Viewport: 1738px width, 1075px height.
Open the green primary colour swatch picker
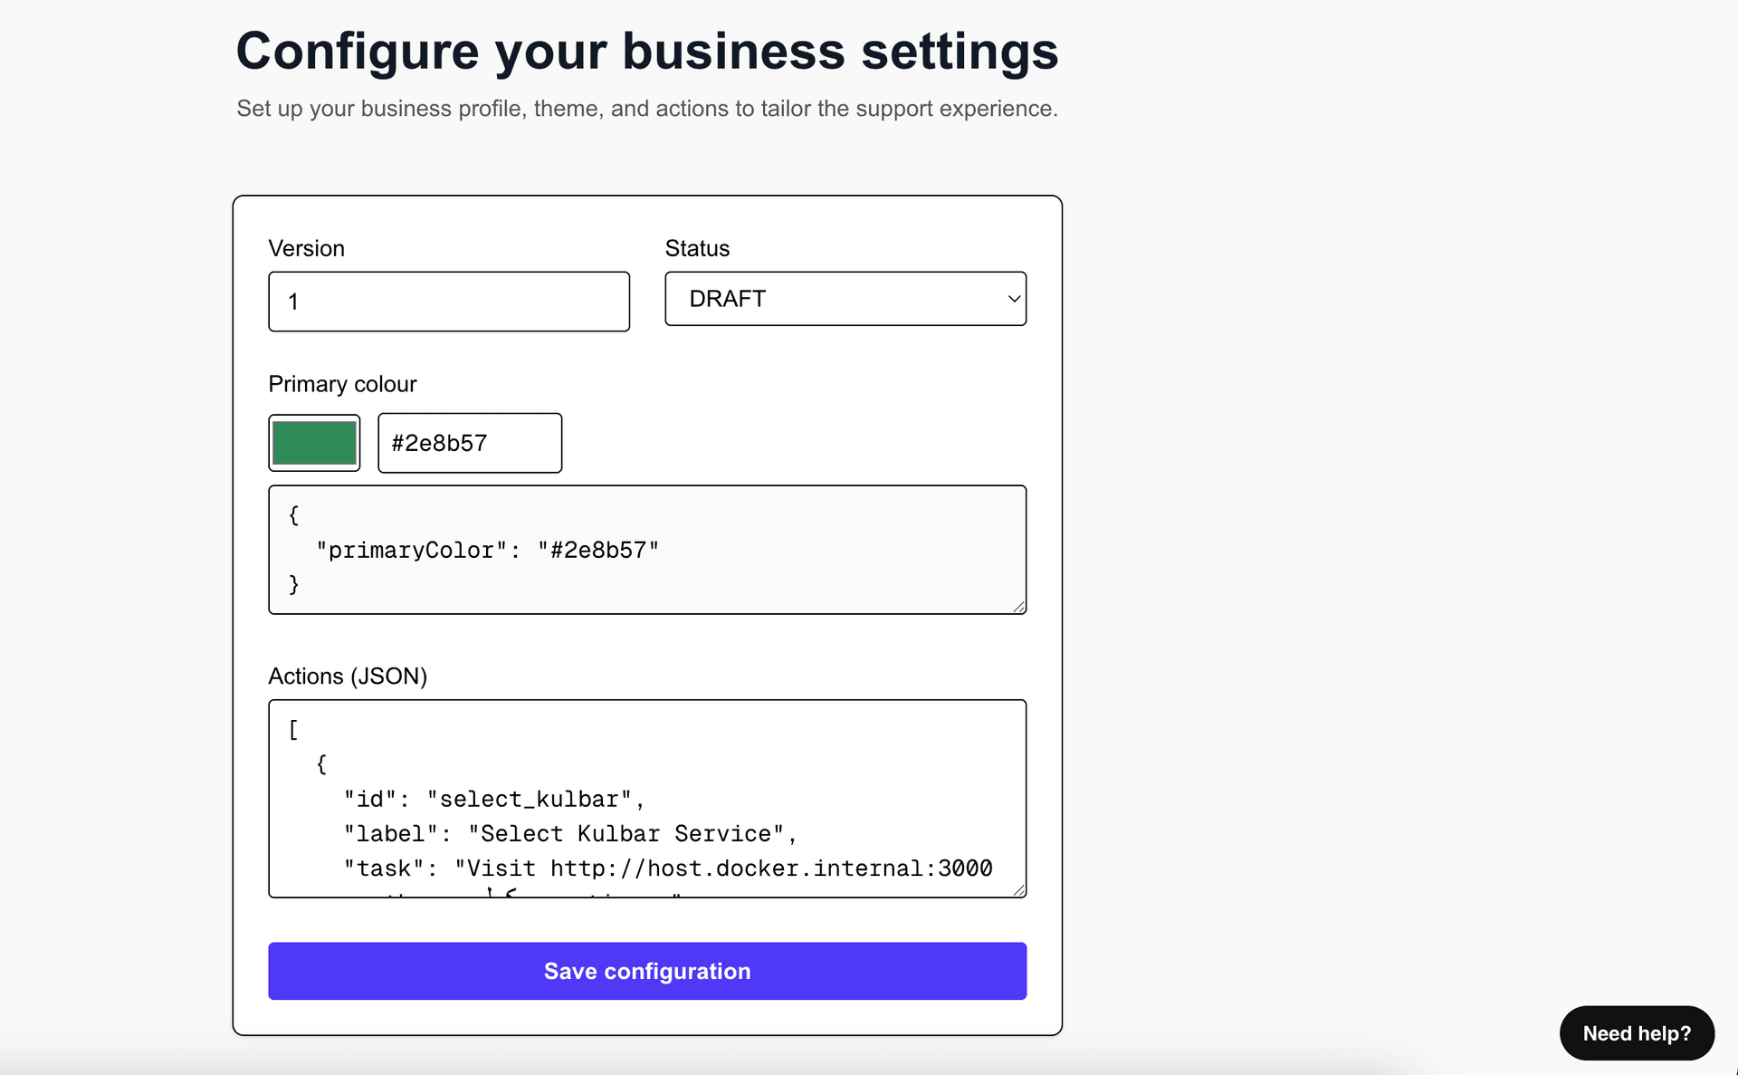click(314, 443)
